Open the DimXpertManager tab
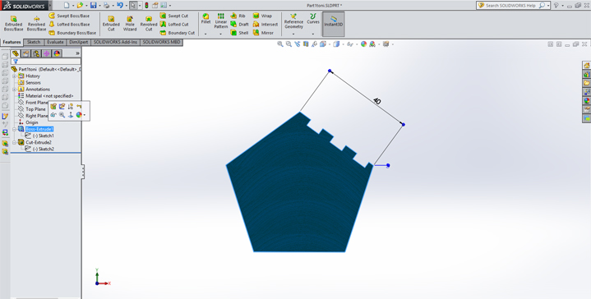 click(x=46, y=53)
